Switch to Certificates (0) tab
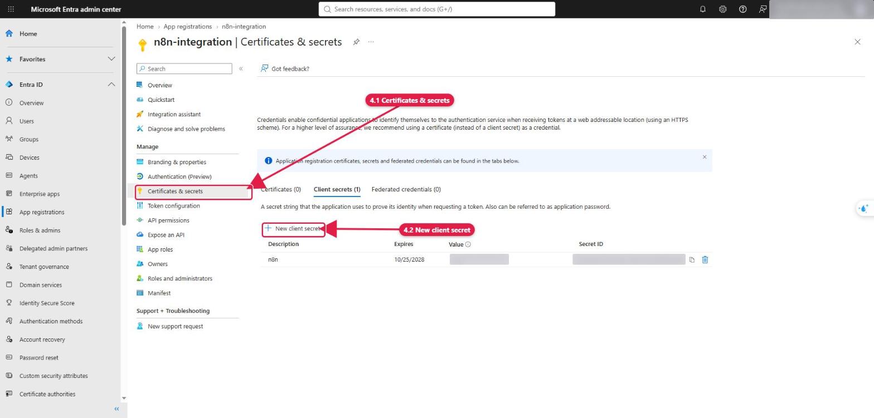874x418 pixels. point(281,189)
